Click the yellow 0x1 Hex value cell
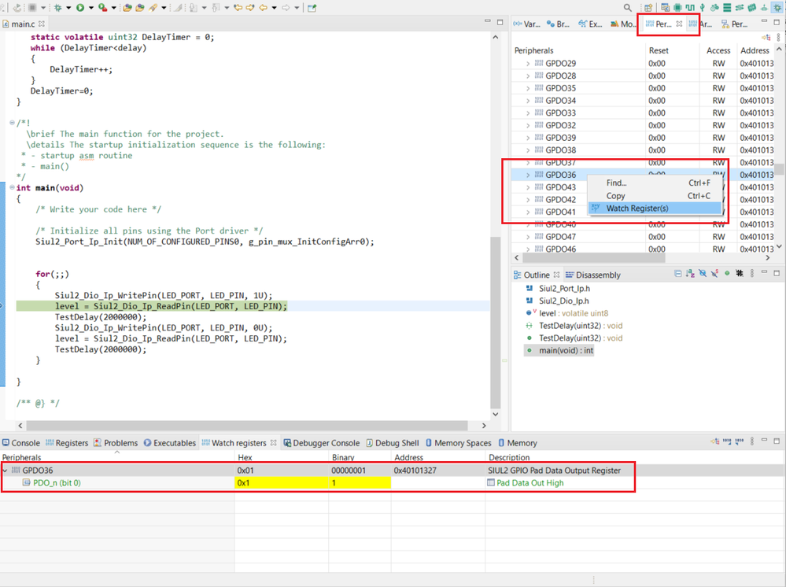Screen dimensions: 786x587 click(x=281, y=482)
